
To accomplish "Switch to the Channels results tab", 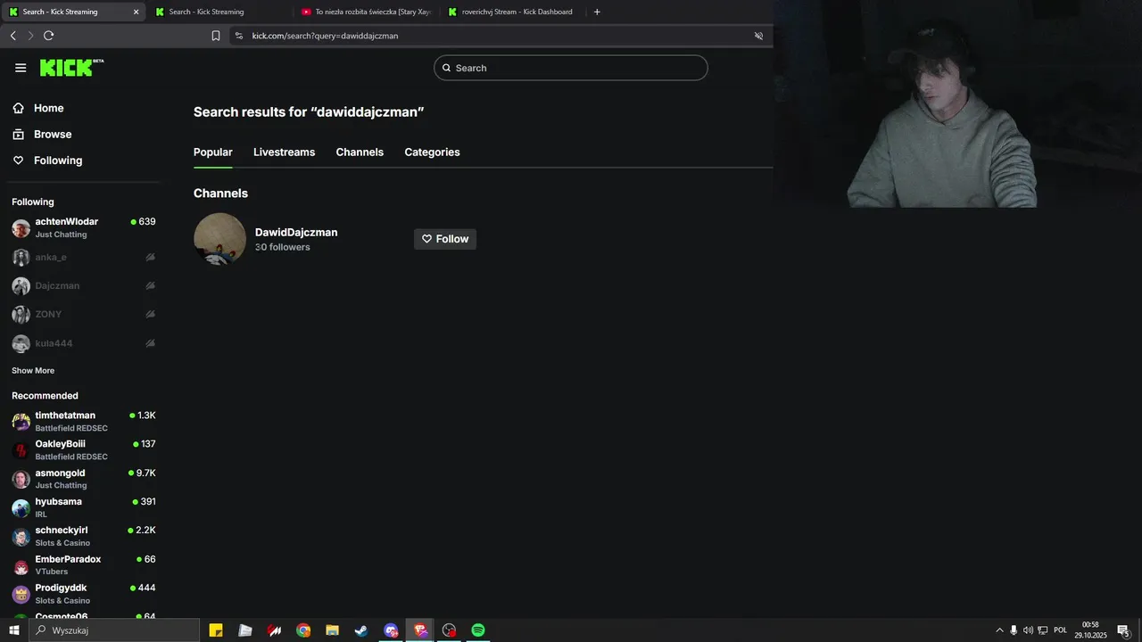I will click(x=360, y=152).
